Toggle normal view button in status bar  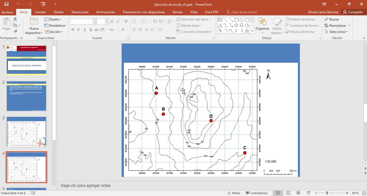coord(278,193)
